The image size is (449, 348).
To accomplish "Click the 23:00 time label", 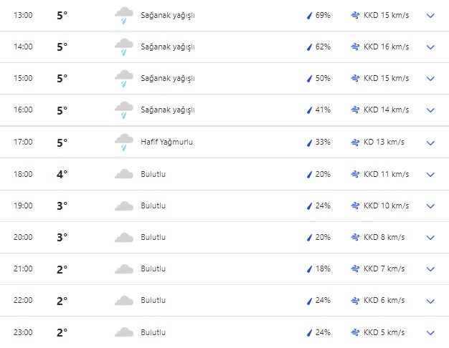I will point(24,332).
